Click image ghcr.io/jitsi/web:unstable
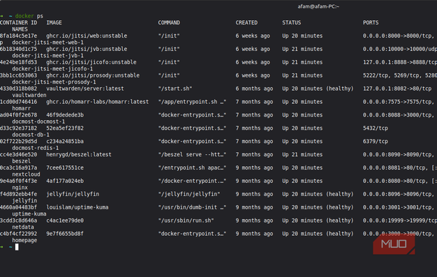This screenshot has height=277, width=437. click(x=87, y=36)
